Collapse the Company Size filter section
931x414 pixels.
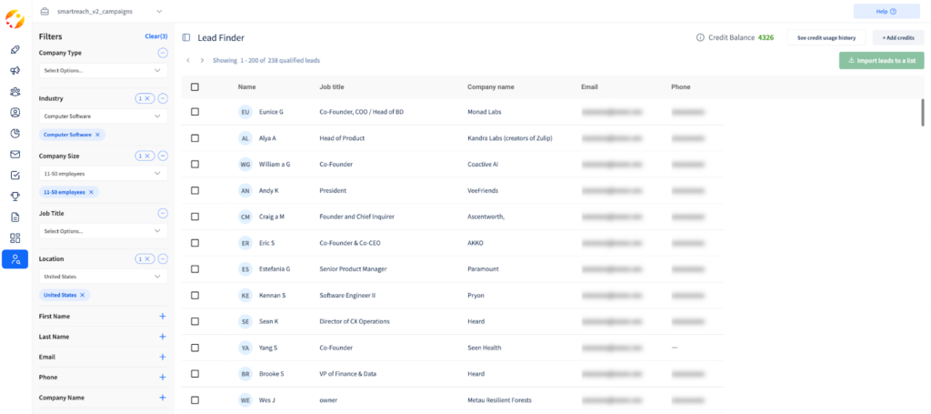163,157
